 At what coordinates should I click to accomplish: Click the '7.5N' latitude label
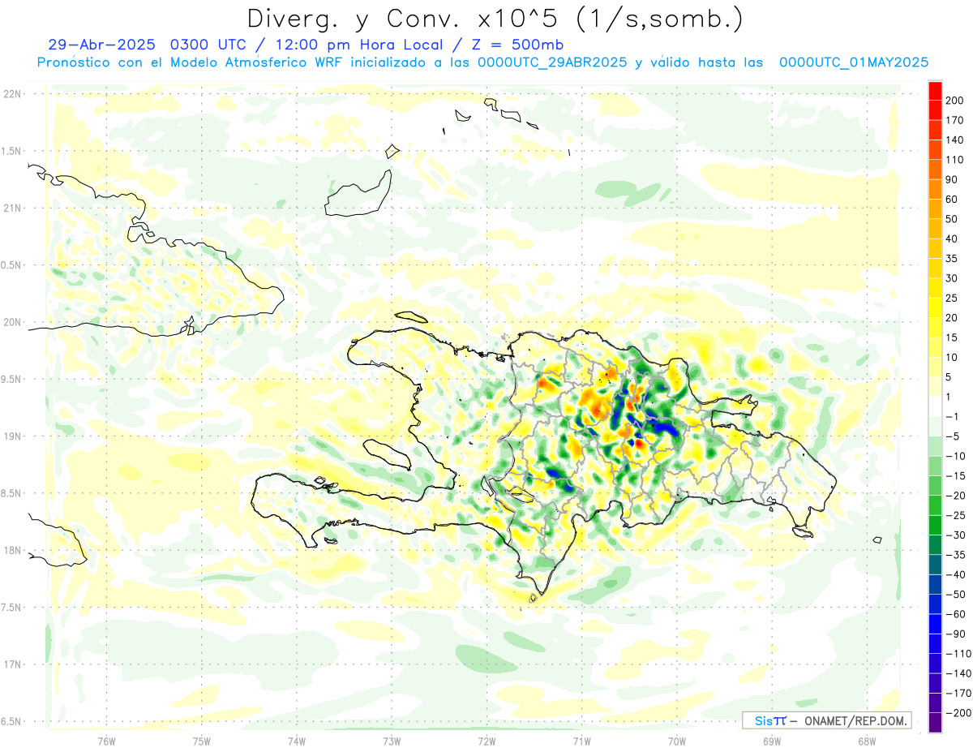tap(11, 607)
